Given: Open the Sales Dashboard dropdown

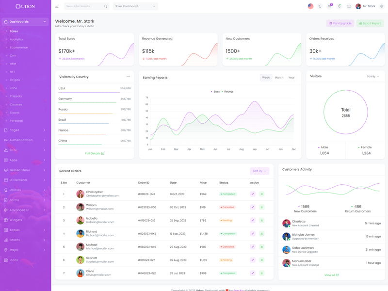Looking at the screenshot, I should 135,6.
